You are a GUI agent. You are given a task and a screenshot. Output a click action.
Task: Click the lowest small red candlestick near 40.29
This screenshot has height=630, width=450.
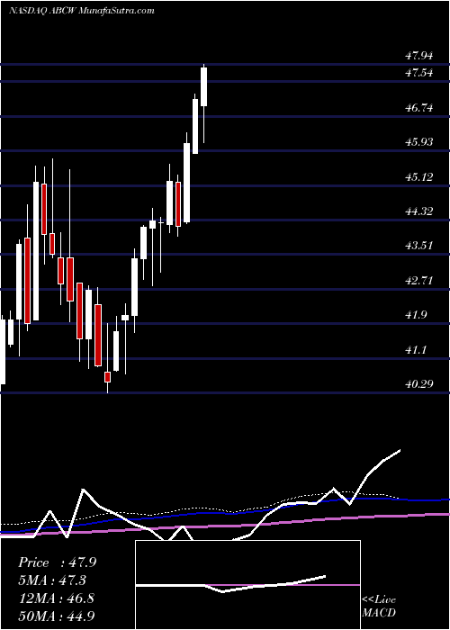coord(107,377)
